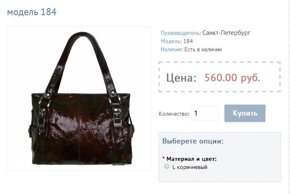
Task: Click the Наличие: availability label
Action: coord(172,50)
